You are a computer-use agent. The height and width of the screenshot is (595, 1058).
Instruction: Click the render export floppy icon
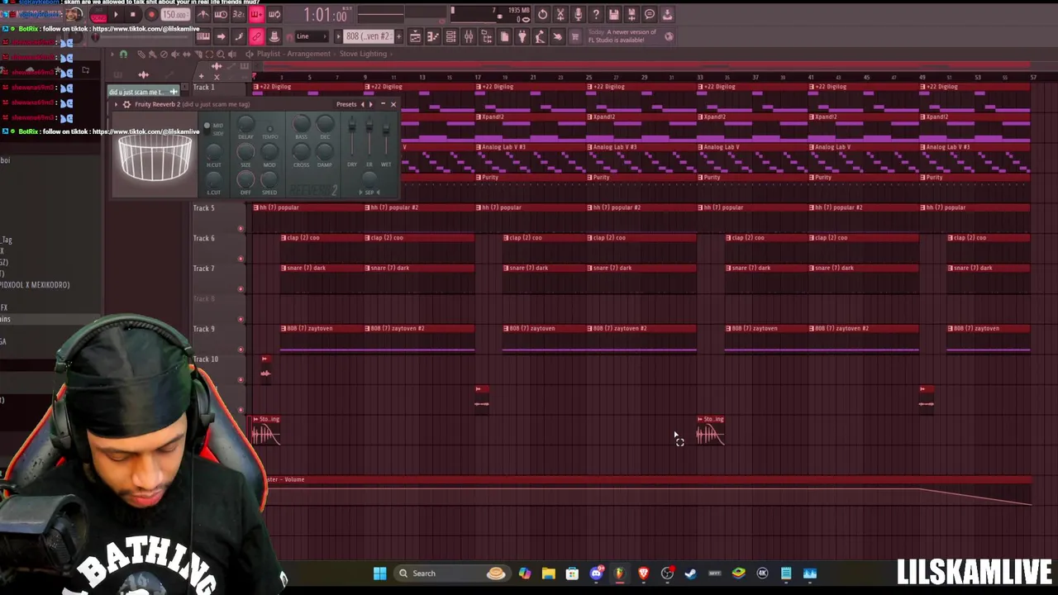click(x=631, y=14)
